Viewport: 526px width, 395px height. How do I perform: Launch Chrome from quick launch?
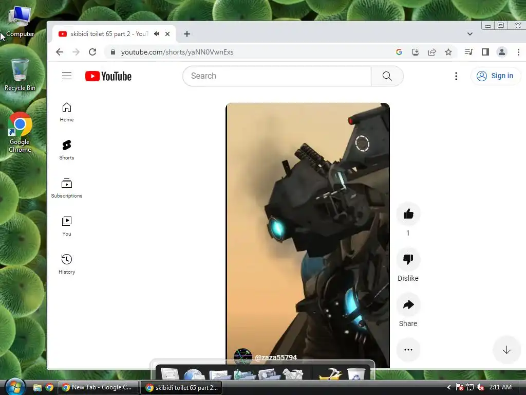click(x=49, y=388)
